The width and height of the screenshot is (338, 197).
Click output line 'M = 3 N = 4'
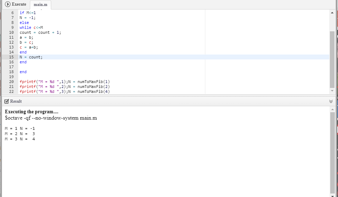click(x=20, y=139)
